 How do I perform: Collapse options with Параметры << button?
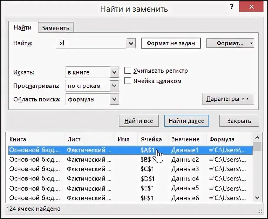point(228,99)
